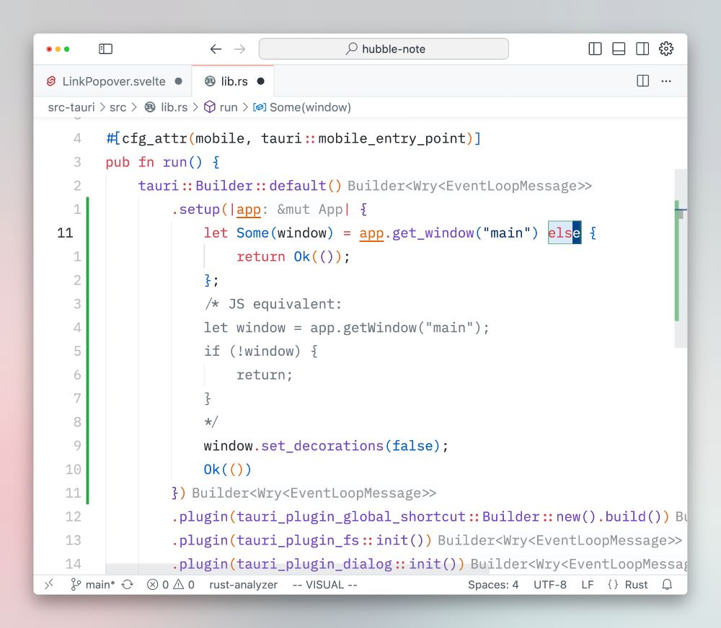Click 'mobile_entry_point' attribute text
Viewport: 721px width, 628px height.
[x=392, y=138]
